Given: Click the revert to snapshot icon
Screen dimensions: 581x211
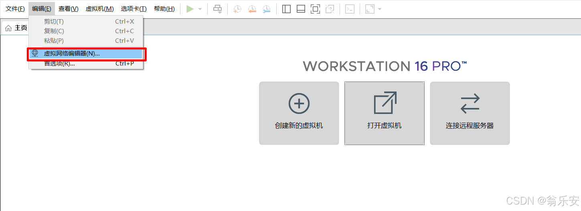Looking at the screenshot, I should point(252,9).
